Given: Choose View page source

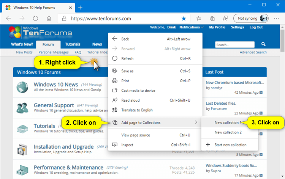Looking at the screenshot, I should pyautogui.click(x=155, y=135).
